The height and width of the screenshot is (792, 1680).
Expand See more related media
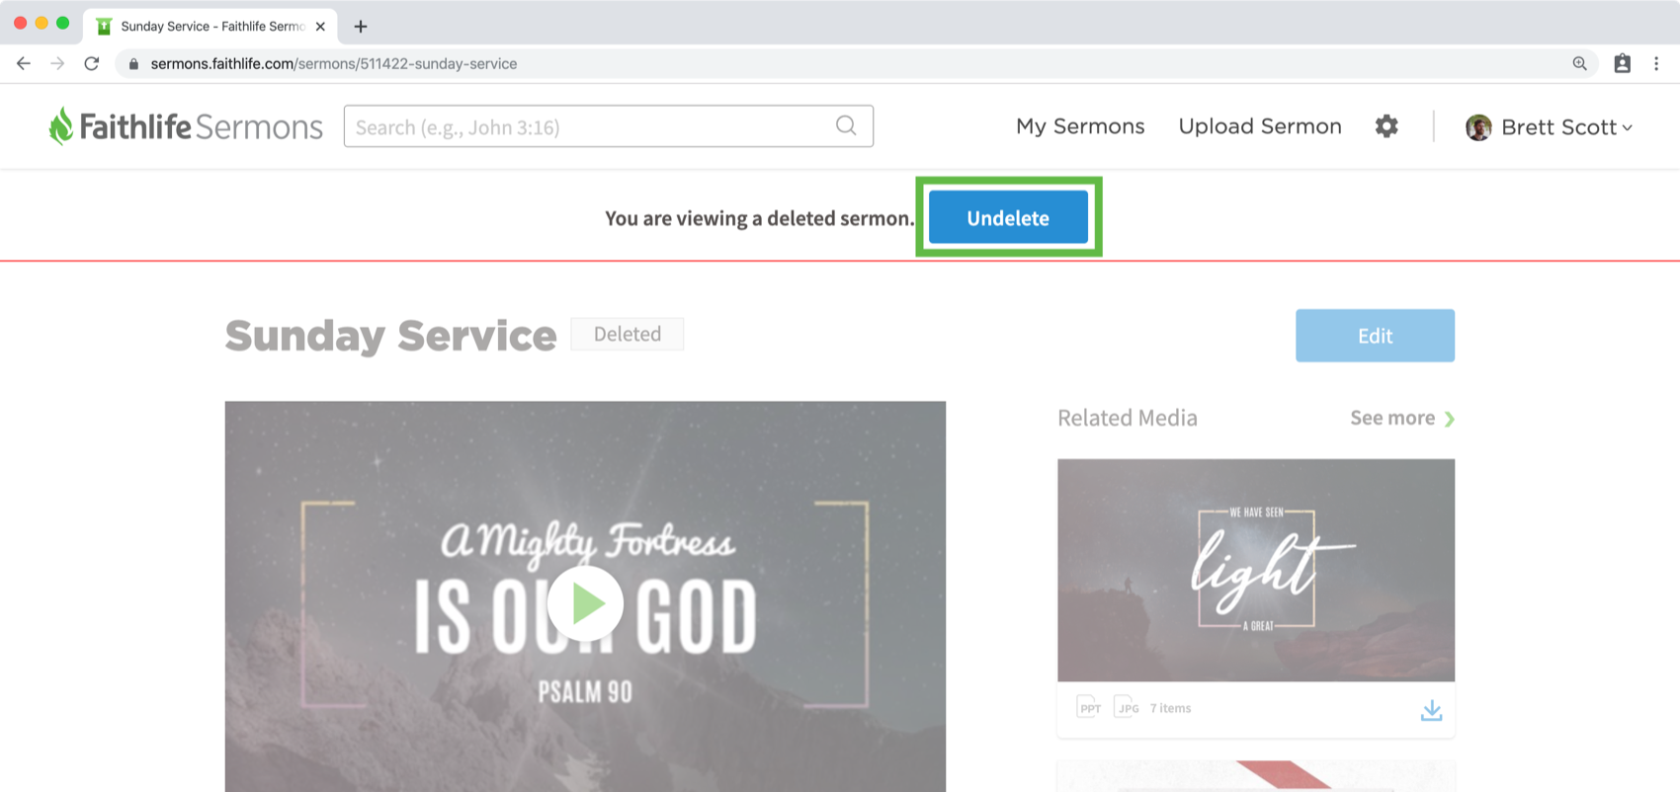tap(1402, 418)
